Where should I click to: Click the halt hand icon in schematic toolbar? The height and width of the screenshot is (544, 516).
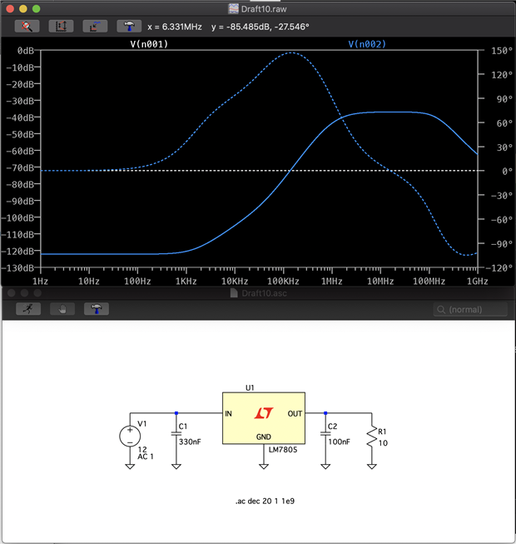[x=62, y=309]
